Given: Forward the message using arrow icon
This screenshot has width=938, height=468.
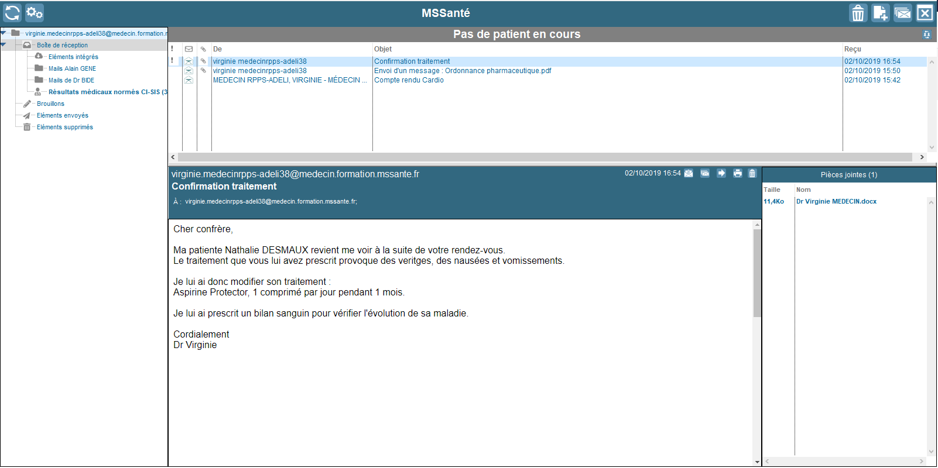Looking at the screenshot, I should (x=721, y=173).
